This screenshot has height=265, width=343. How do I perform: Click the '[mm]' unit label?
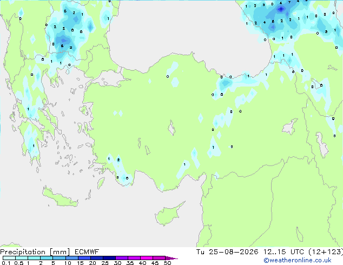pos(60,252)
